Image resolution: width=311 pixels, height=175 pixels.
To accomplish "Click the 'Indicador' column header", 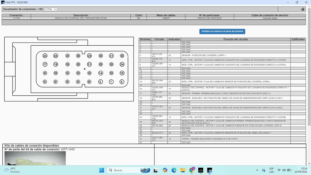I will 174,39.
